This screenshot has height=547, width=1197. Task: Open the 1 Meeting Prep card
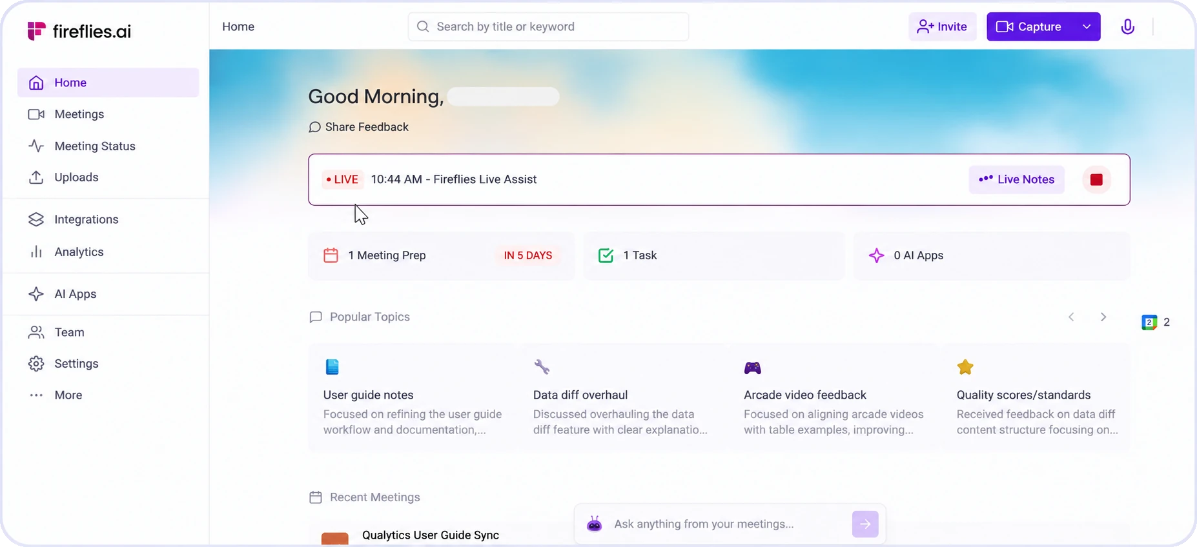441,255
